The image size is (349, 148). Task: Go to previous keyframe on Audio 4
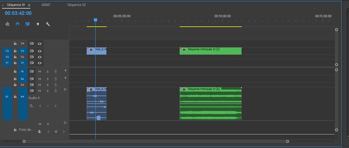(40, 106)
